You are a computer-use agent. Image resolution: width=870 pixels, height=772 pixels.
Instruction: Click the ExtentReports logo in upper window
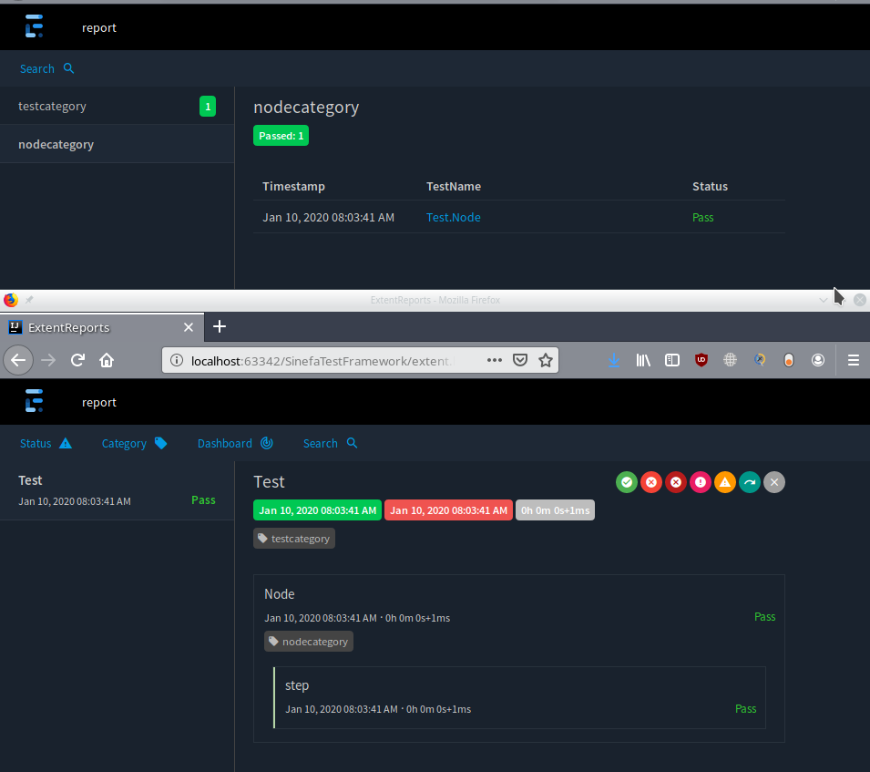(x=34, y=26)
